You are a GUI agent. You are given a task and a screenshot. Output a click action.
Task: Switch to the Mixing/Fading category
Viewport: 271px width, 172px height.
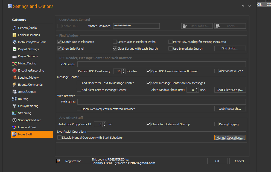[32, 63]
